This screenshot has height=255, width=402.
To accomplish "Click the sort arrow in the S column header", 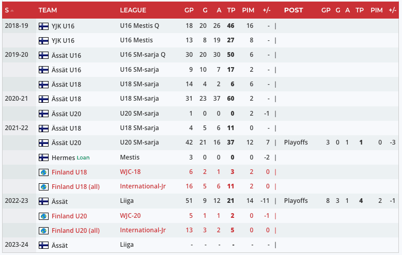I will 12,10.
